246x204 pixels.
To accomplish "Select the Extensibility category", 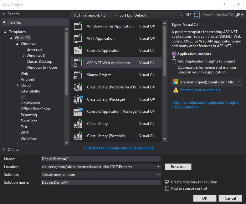I will click(x=30, y=91).
